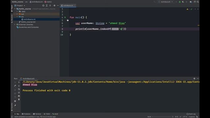Click pin tab icon in Run panel
The image size is (210, 118).
[x=15, y=106]
